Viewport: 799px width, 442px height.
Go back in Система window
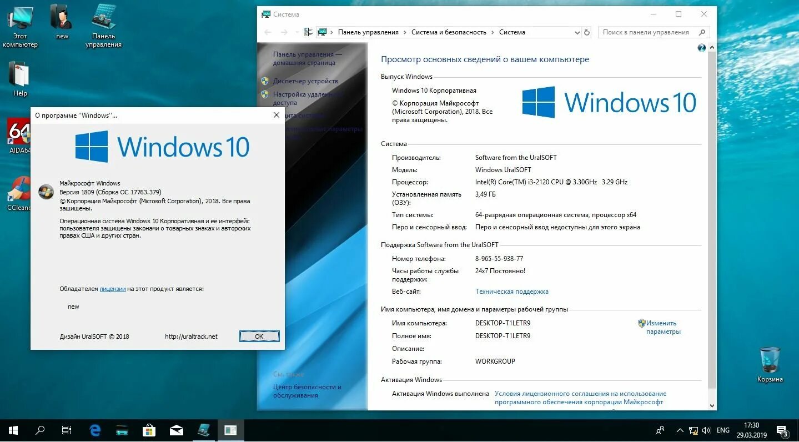point(268,32)
